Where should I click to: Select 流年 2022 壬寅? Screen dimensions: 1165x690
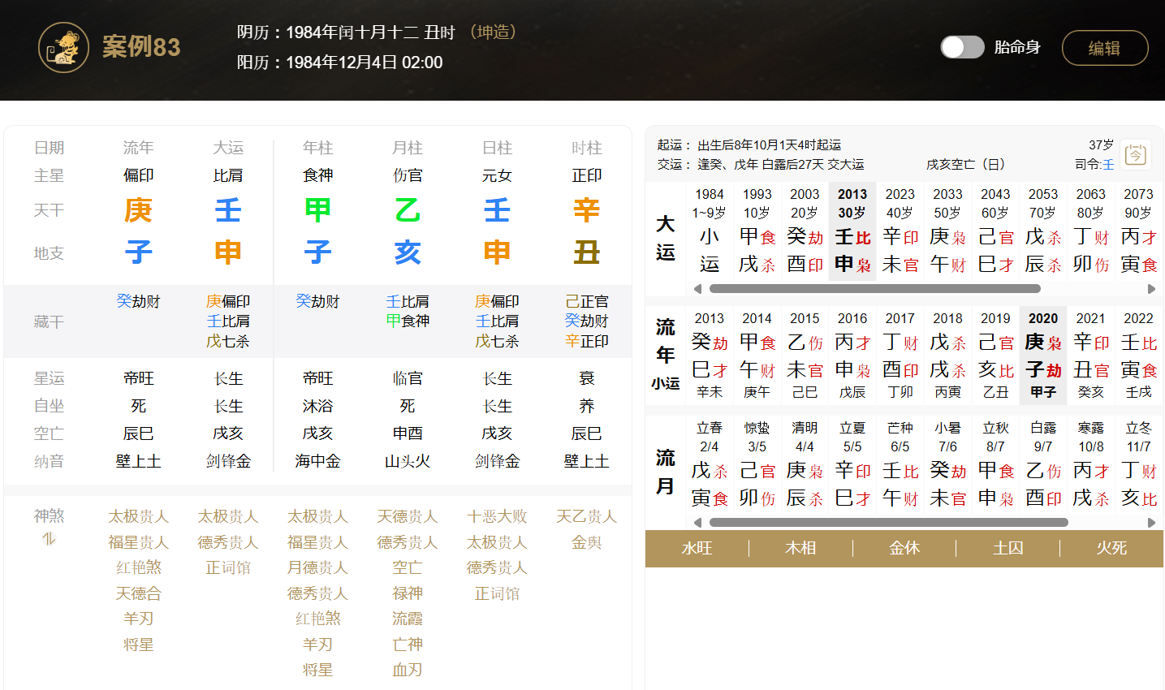coord(1139,355)
